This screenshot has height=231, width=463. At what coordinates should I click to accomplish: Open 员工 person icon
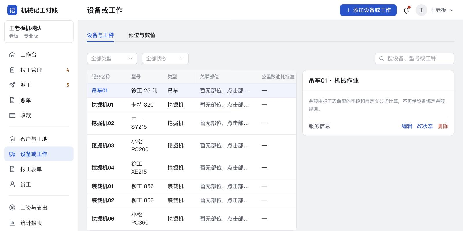tap(12, 184)
